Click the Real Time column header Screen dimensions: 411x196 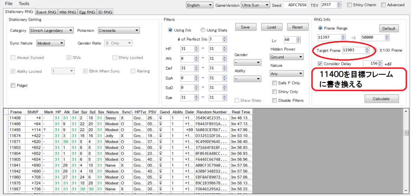pyautogui.click(x=240, y=112)
